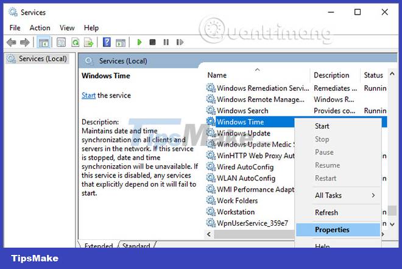Click gear icon beside Windows Remediation Service
Image resolution: width=402 pixels, height=269 pixels.
coord(211,88)
